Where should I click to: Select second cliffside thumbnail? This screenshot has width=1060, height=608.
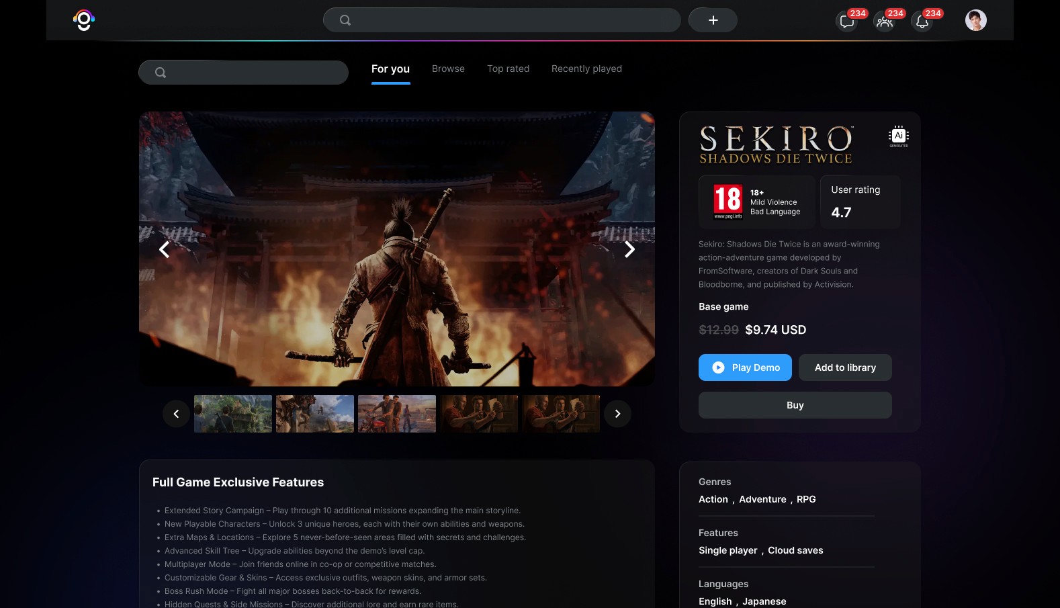click(x=315, y=414)
